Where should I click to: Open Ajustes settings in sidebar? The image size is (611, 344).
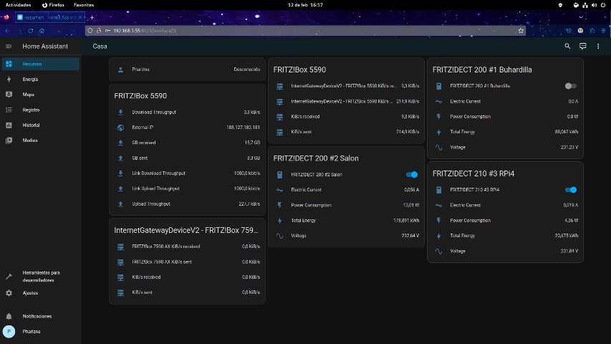point(41,293)
